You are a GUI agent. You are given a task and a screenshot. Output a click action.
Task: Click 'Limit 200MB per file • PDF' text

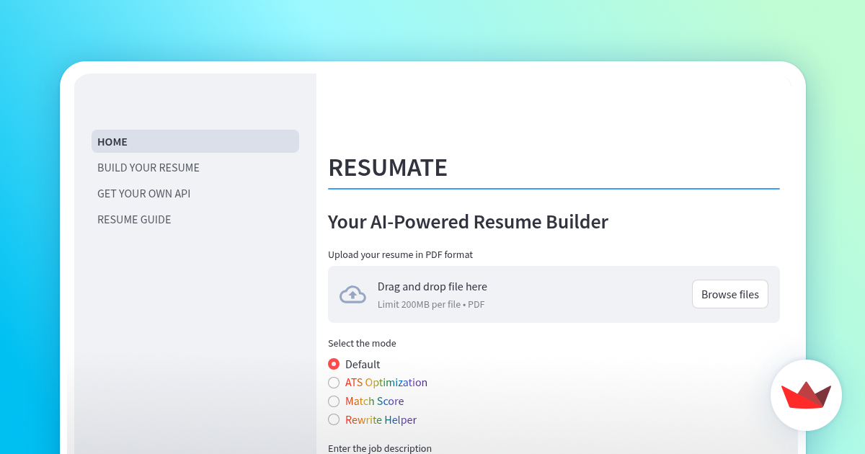coord(431,304)
